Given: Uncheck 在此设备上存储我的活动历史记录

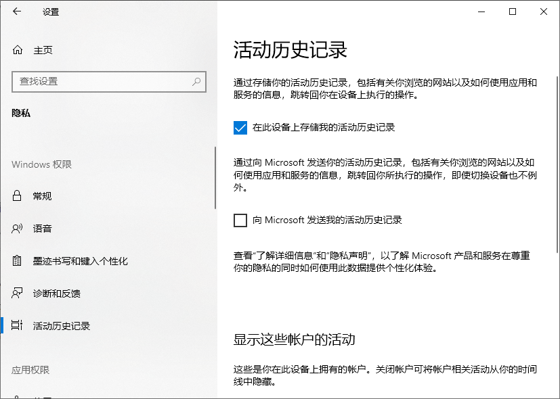Looking at the screenshot, I should coord(240,128).
